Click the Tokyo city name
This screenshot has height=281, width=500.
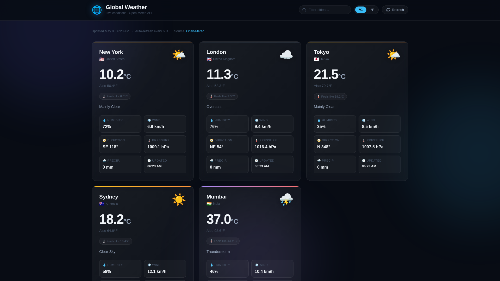pos(321,52)
